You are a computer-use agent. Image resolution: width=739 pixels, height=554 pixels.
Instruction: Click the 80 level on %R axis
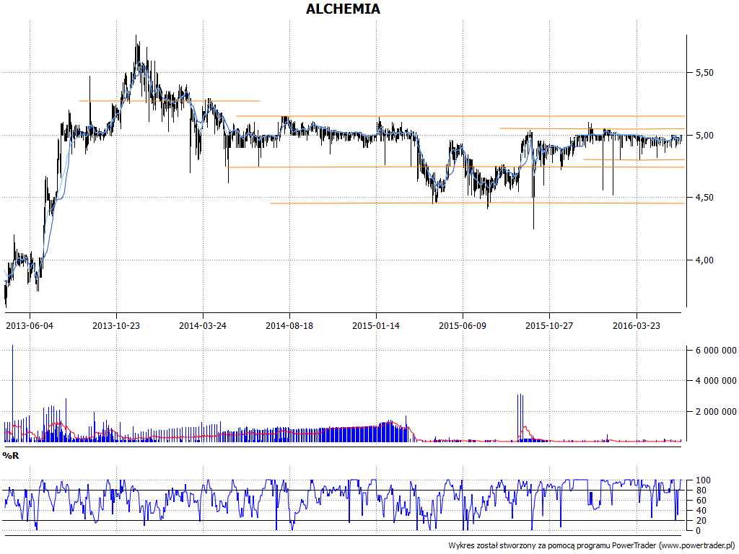point(701,491)
